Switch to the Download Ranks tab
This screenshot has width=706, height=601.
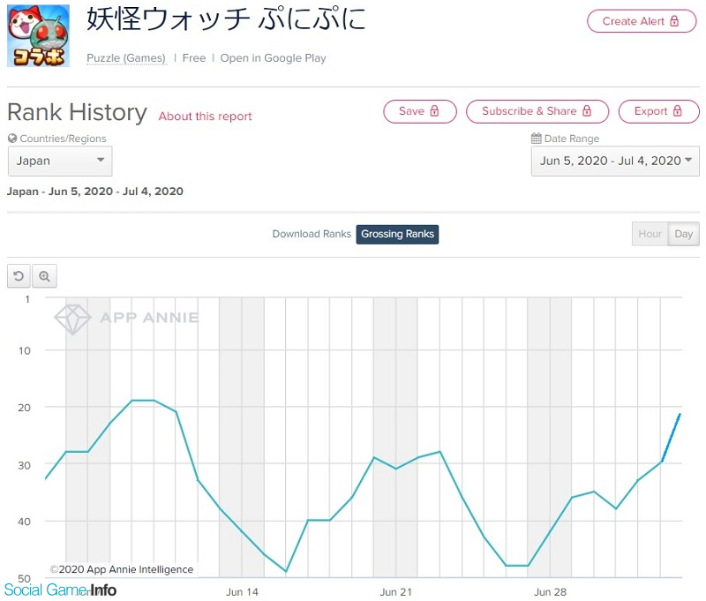point(312,234)
